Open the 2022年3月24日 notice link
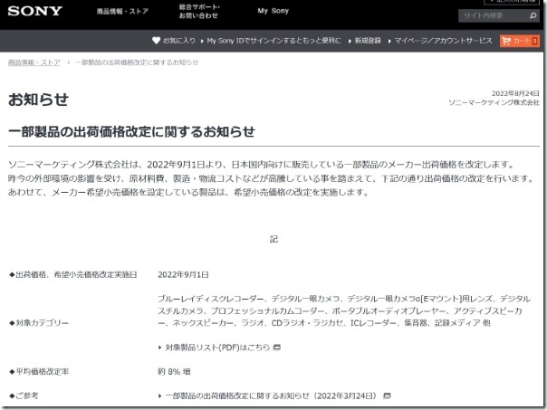Screen dimensions: 547x410 [x=273, y=396]
